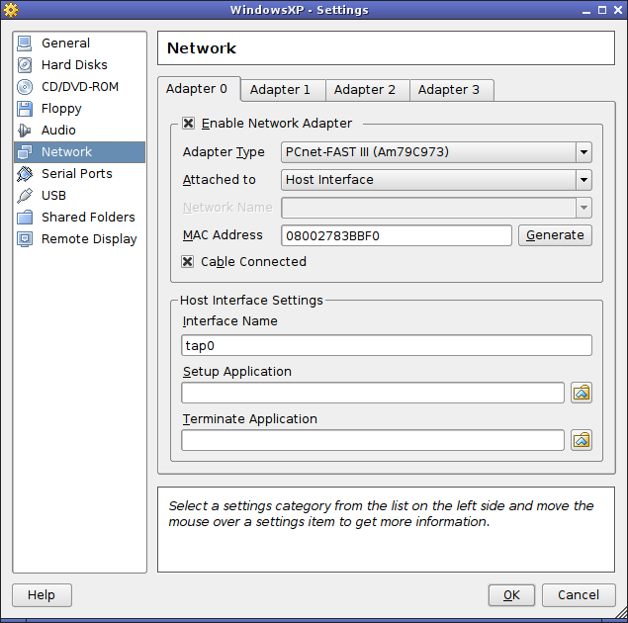Go to CD/DVD-ROM settings
The image size is (628, 623).
(80, 87)
